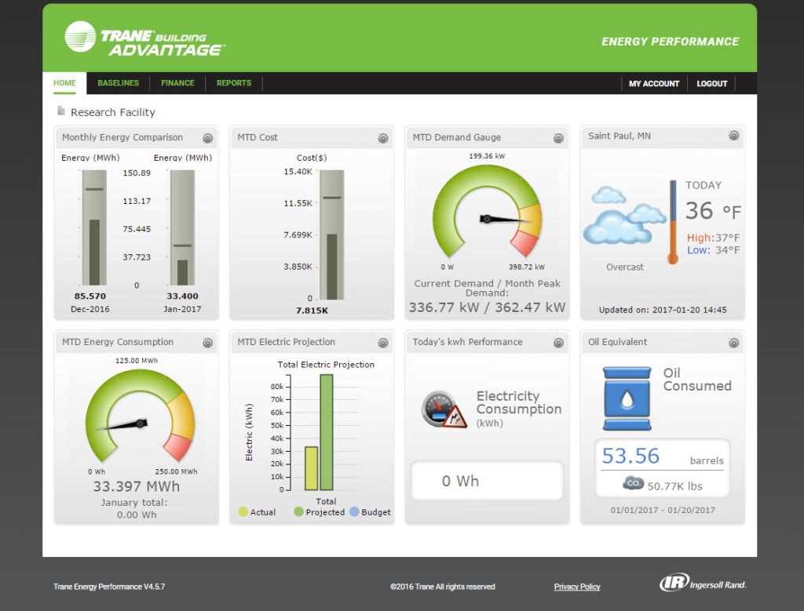Click the green Projected legend marker

298,511
